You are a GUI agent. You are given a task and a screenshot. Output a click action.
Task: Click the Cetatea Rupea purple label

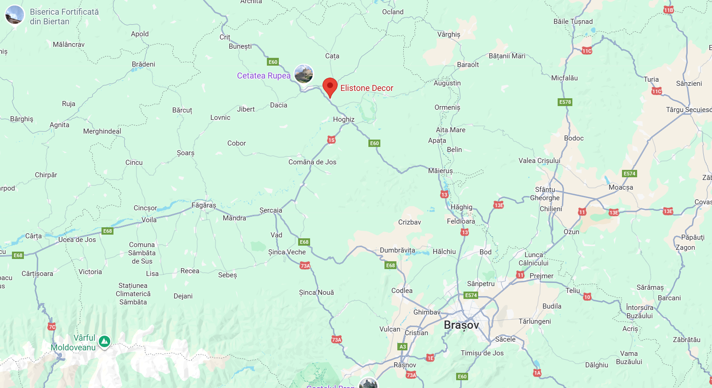click(x=264, y=76)
